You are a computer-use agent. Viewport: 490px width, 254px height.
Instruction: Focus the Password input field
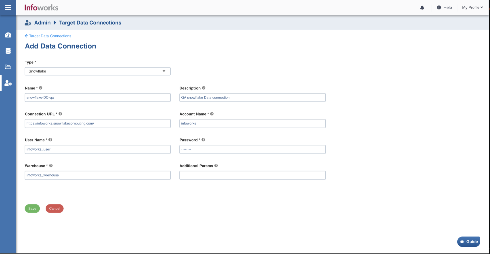point(252,149)
